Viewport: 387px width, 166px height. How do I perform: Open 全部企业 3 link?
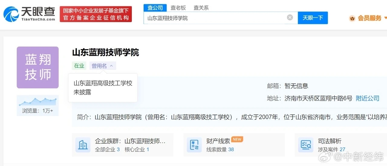pos(107,149)
